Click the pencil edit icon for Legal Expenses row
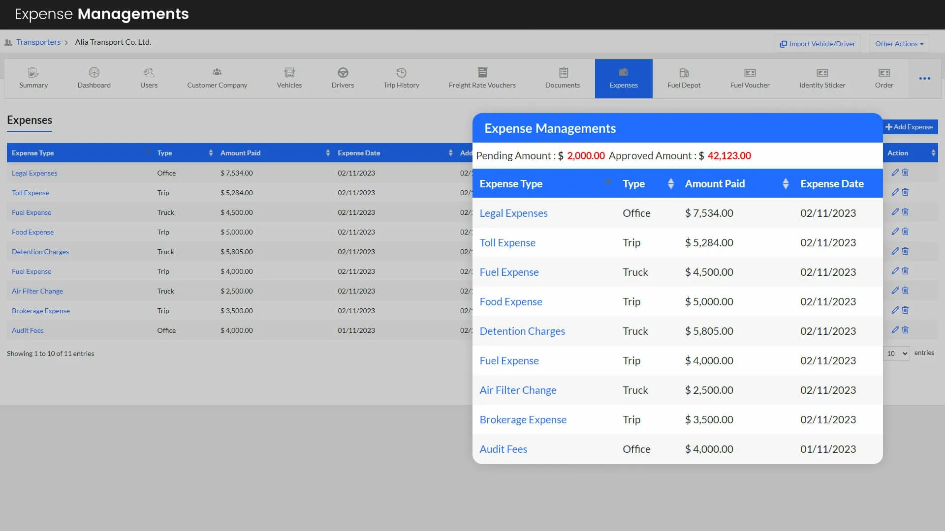This screenshot has height=531, width=945. pos(895,173)
